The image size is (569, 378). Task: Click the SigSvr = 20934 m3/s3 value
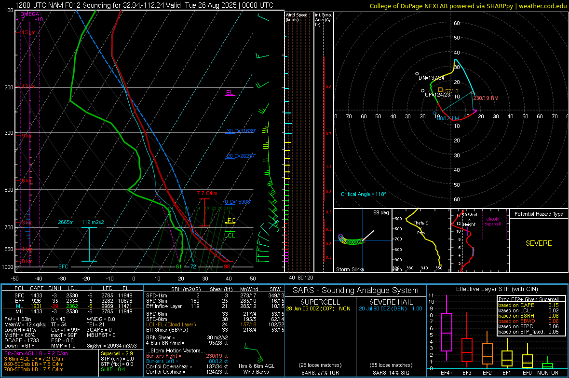[x=112, y=346]
